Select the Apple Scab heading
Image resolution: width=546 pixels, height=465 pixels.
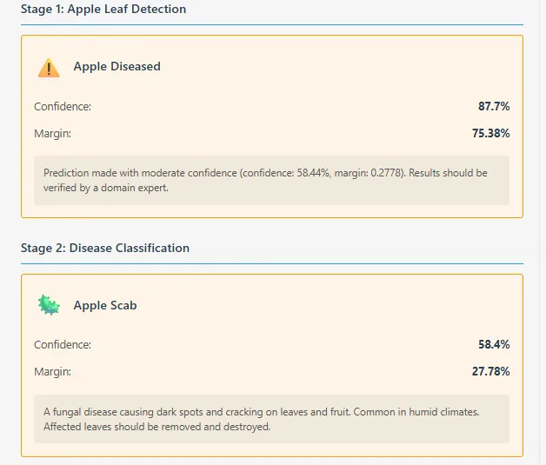coord(105,305)
